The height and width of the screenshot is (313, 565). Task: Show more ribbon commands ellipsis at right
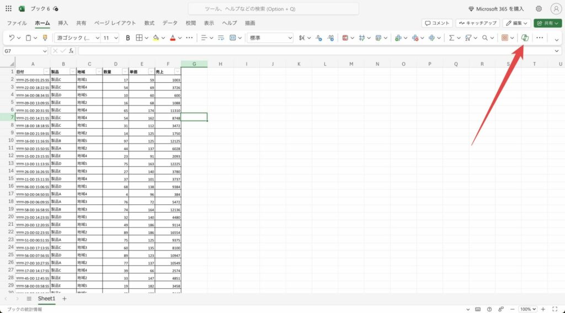(x=540, y=38)
